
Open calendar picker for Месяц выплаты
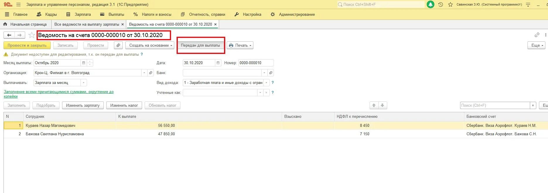click(84, 63)
